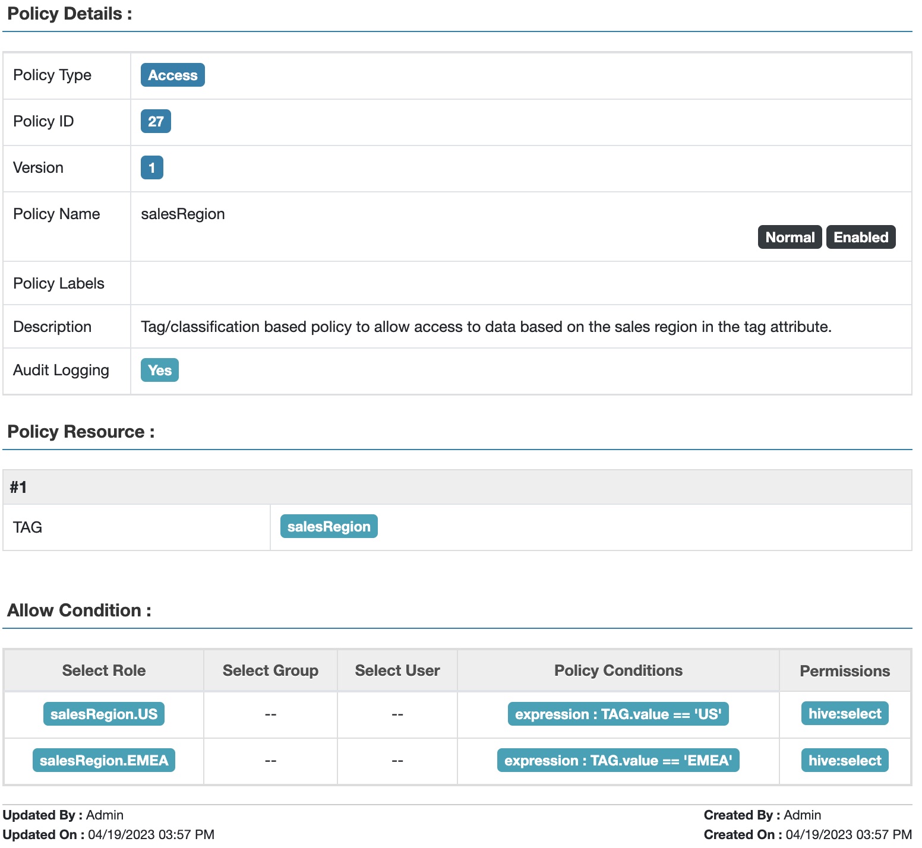This screenshot has height=848, width=922.
Task: Select the salesRegion.US role badge
Action: point(104,714)
